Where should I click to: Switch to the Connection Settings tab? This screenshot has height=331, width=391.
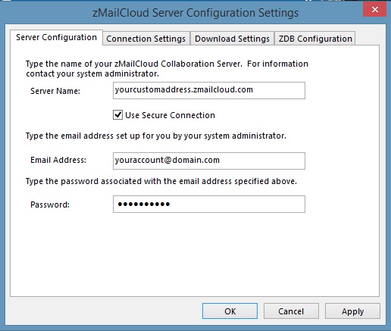146,39
